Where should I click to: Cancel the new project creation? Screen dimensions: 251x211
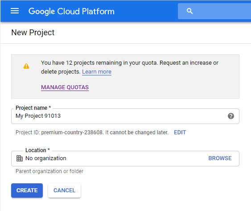(64, 190)
